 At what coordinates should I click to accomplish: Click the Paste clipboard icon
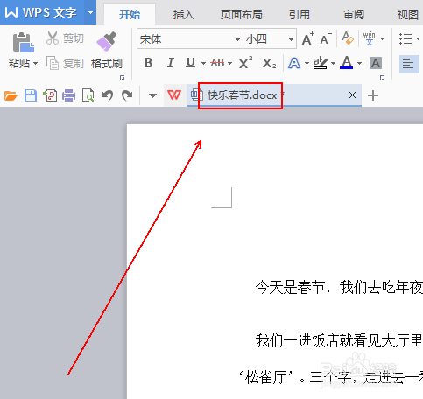click(x=24, y=42)
